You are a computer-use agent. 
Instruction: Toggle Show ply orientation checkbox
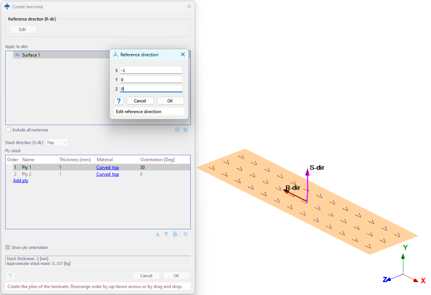coord(8,248)
